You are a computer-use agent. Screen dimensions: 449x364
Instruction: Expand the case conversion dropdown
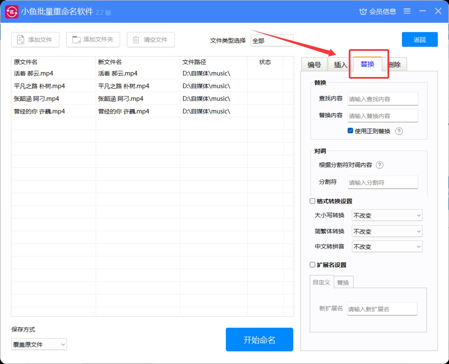pyautogui.click(x=387, y=216)
